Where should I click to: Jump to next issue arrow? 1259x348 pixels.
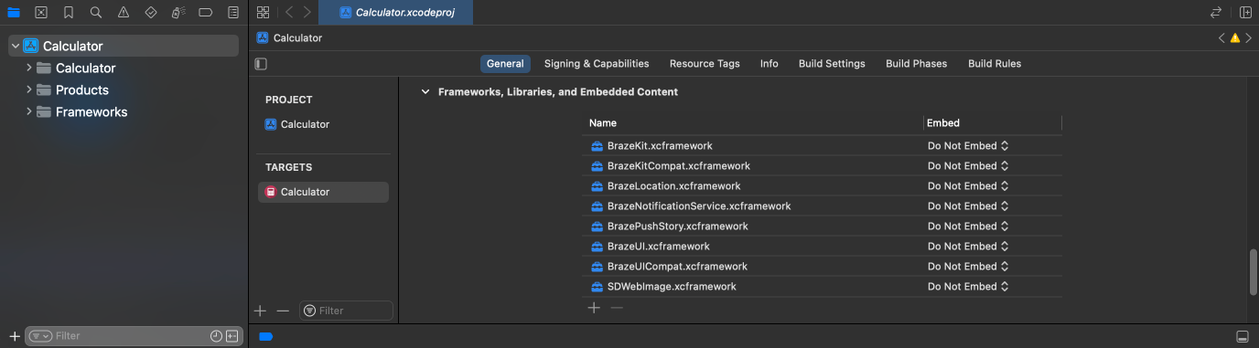click(x=1248, y=38)
